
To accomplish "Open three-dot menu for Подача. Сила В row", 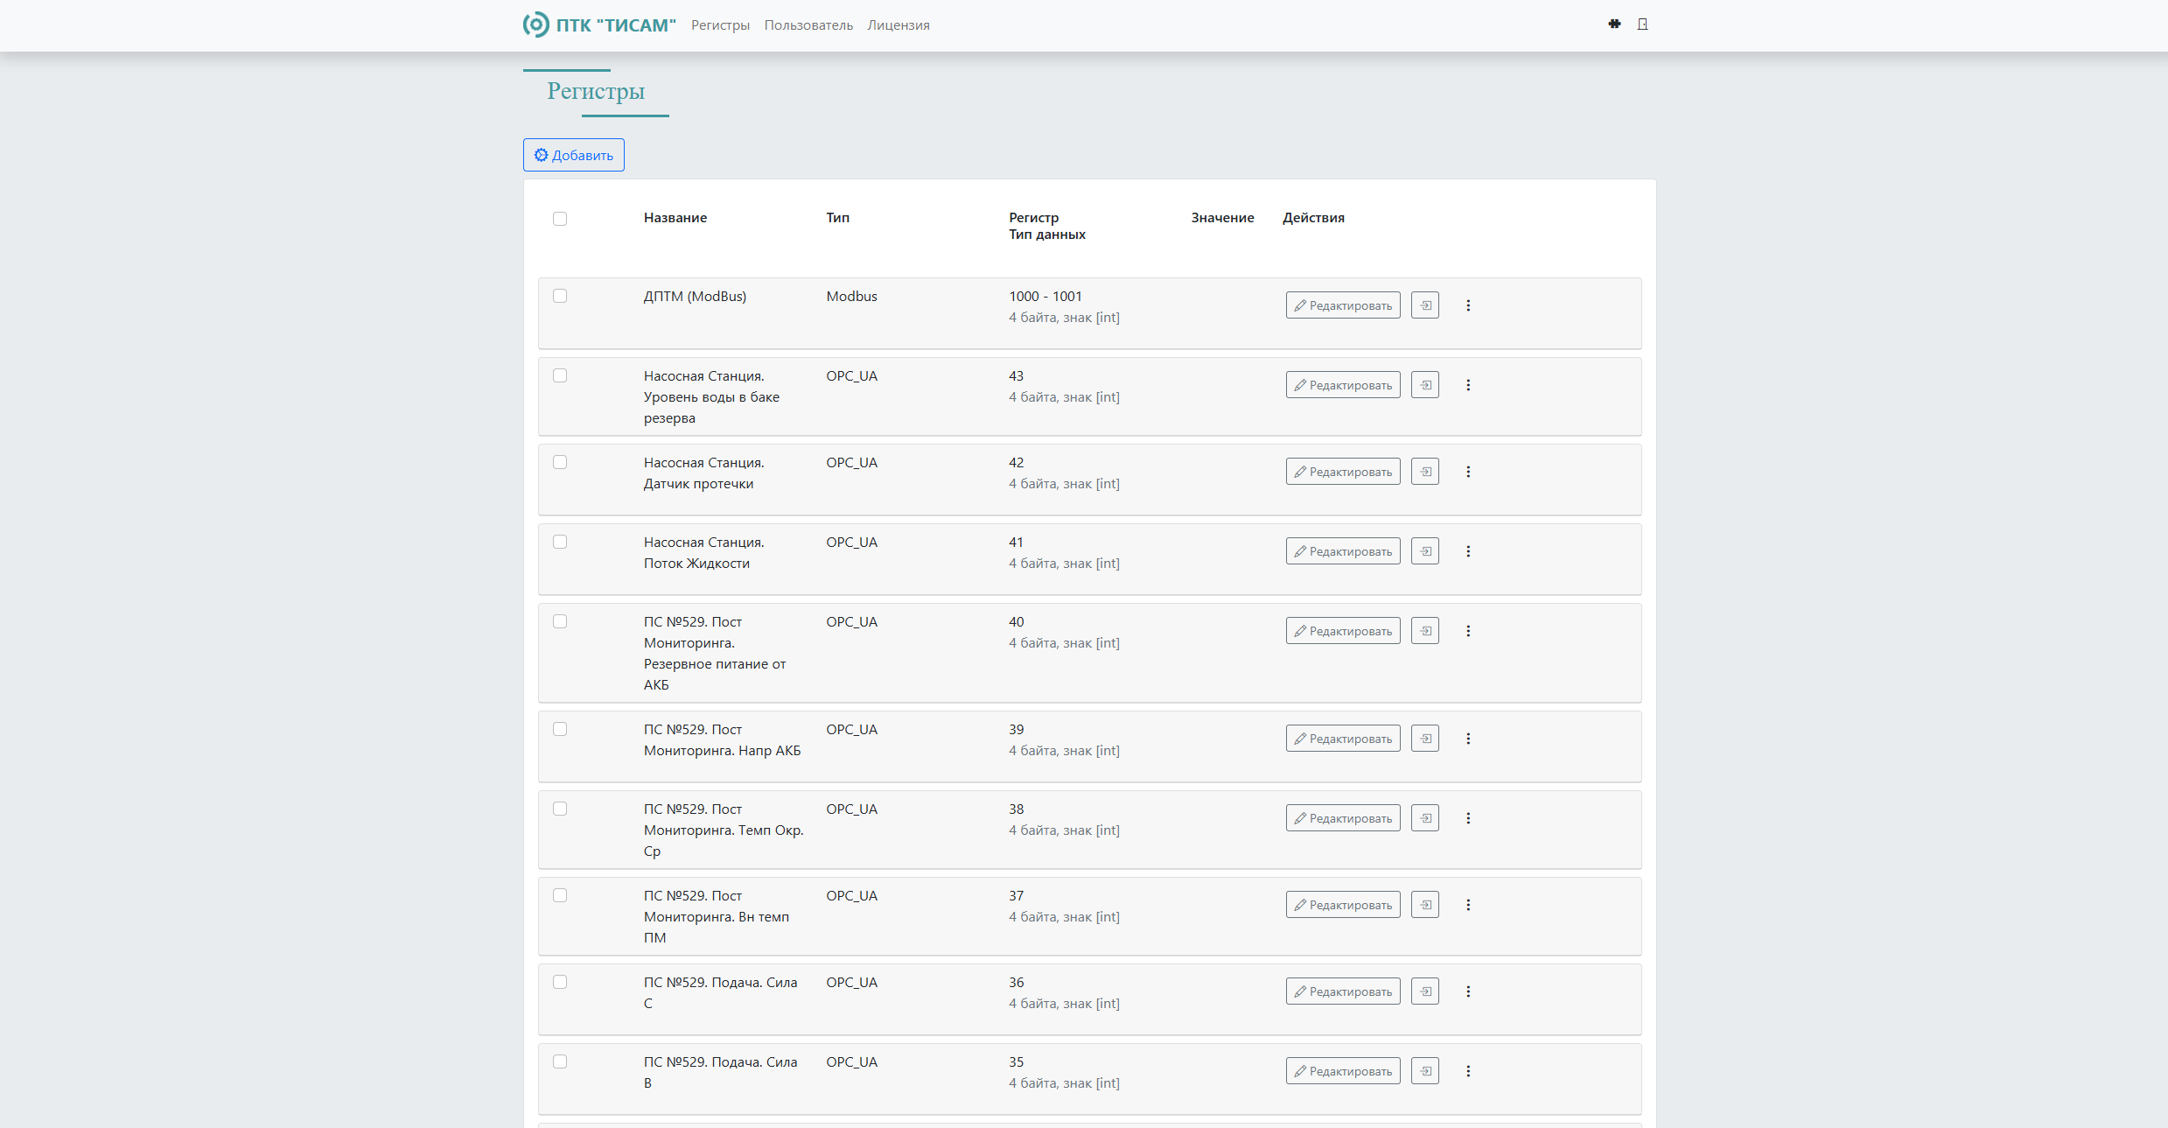I will [x=1468, y=1071].
